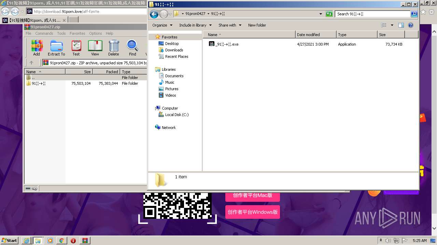This screenshot has width=437, height=245.
Task: Open WinRAR Commands menu
Action: pyautogui.click(x=44, y=33)
